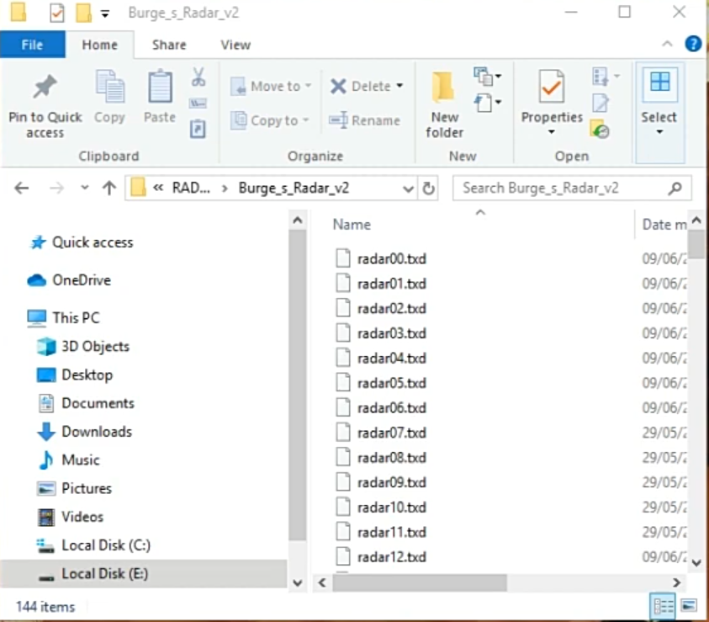Viewport: 709px width, 622px height.
Task: Click the Burge_s_Radar_v2 breadcrumb
Action: click(294, 188)
